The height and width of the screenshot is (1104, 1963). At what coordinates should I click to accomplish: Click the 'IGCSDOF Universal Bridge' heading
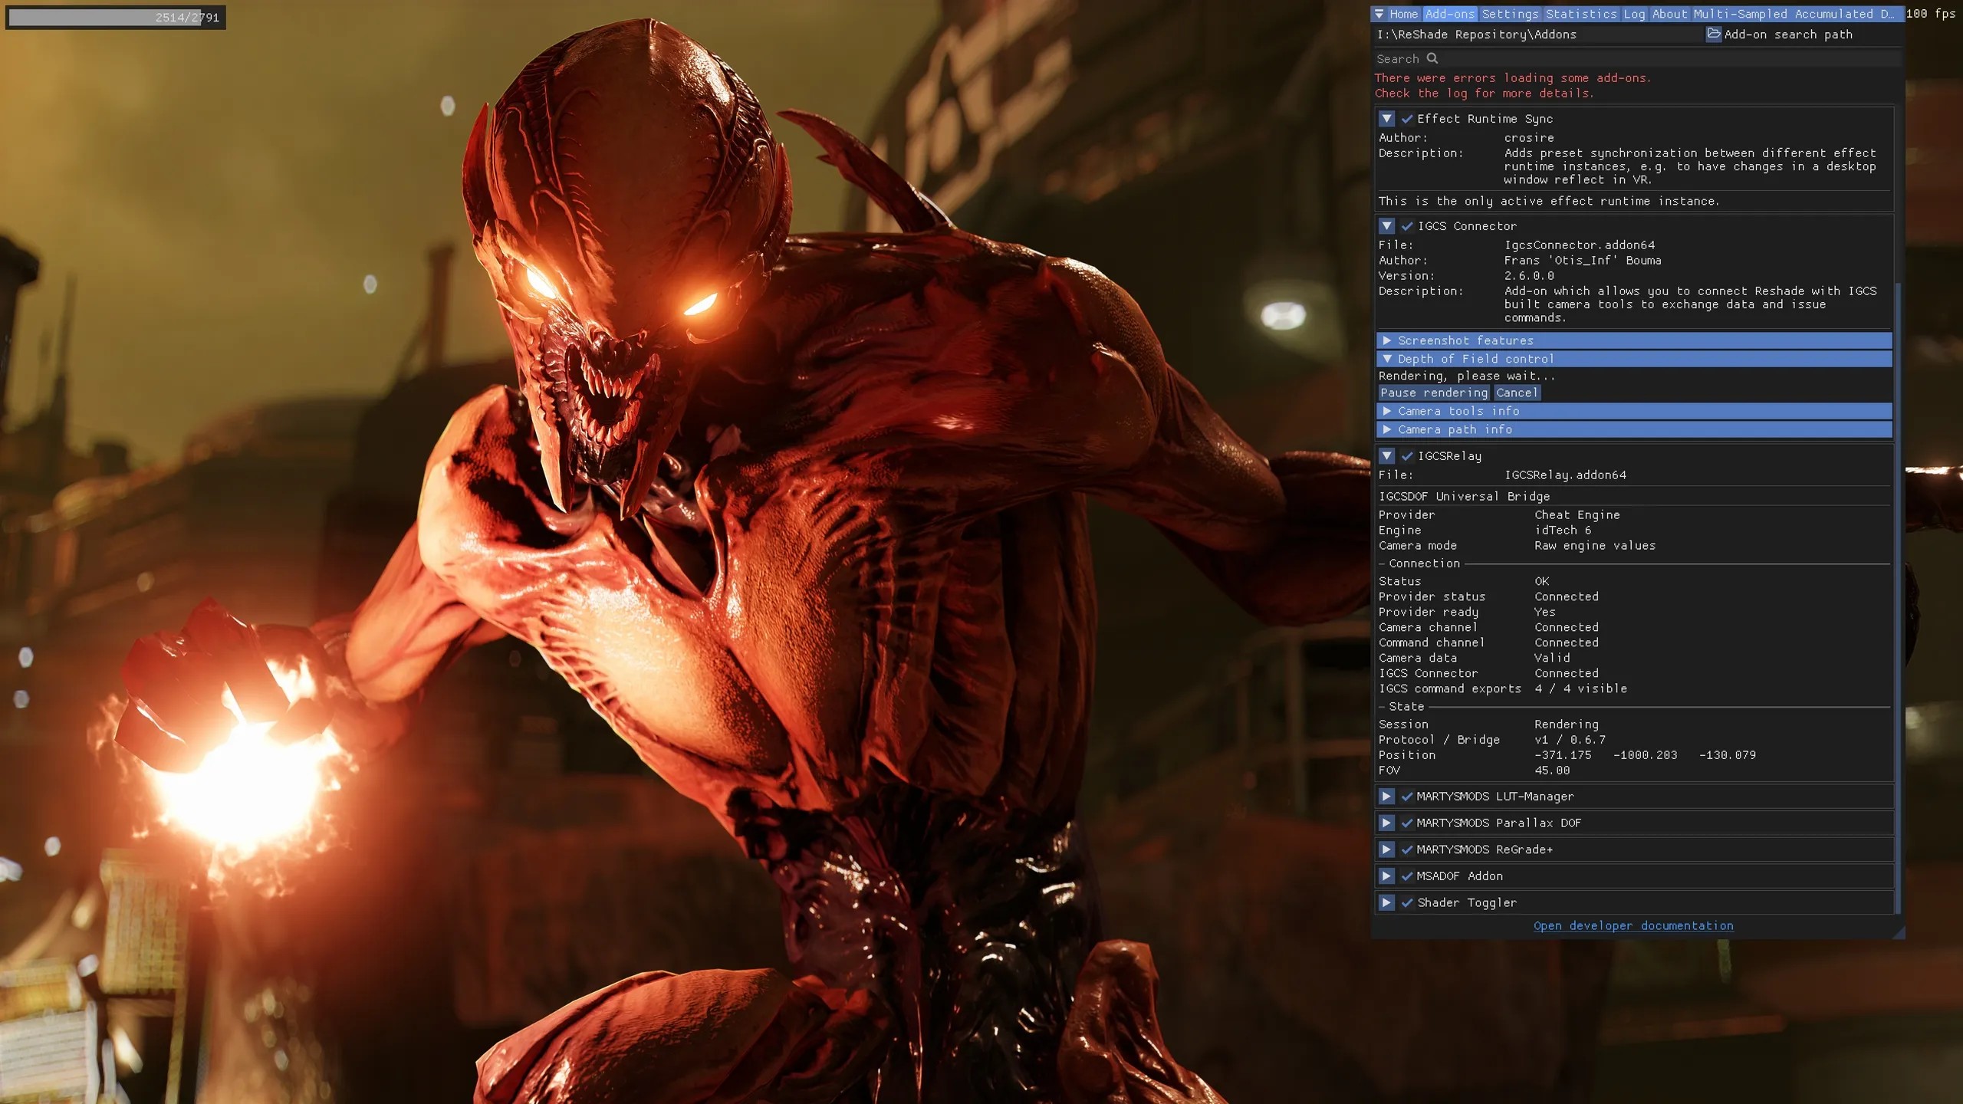click(x=1464, y=497)
